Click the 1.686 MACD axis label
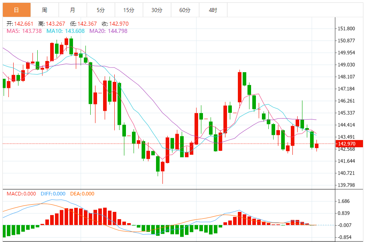The width and height of the screenshot is (365, 242). click(344, 201)
